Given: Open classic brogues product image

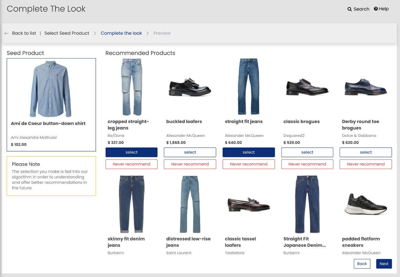Looking at the screenshot, I should (x=307, y=87).
